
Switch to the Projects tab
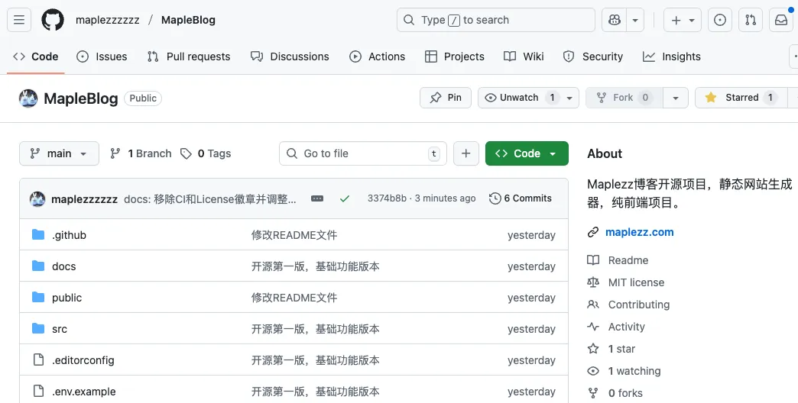[x=455, y=56]
